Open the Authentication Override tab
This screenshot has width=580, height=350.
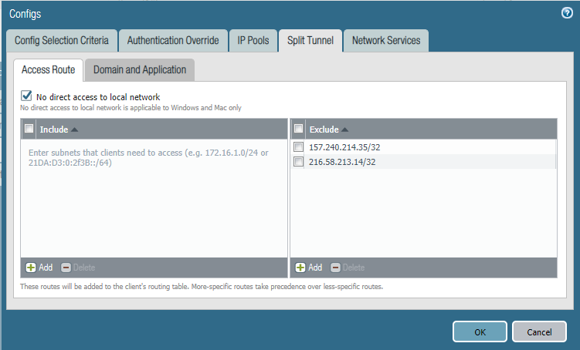[x=173, y=40]
